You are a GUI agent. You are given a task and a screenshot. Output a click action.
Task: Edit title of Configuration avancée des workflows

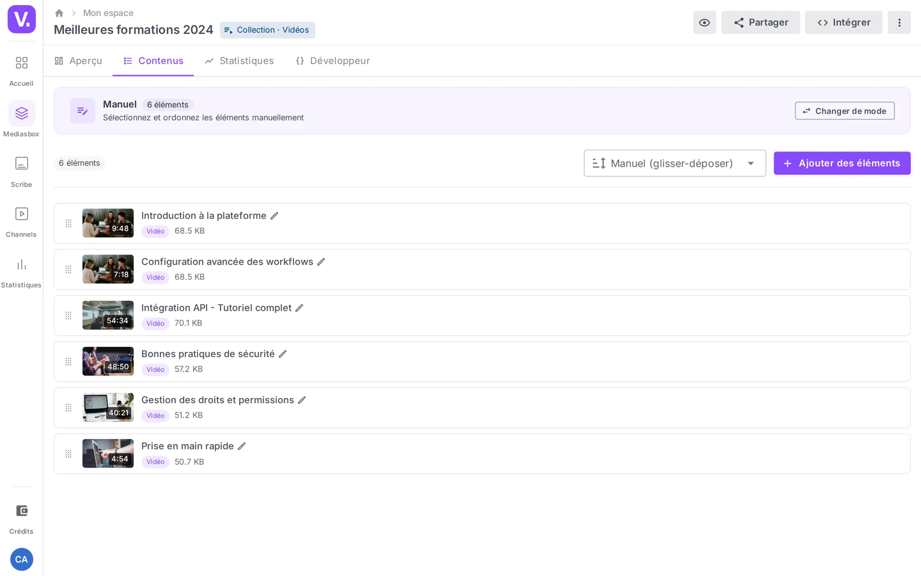tap(321, 262)
